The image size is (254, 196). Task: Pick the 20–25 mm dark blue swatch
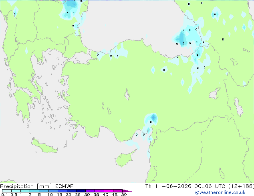tap(72, 191)
